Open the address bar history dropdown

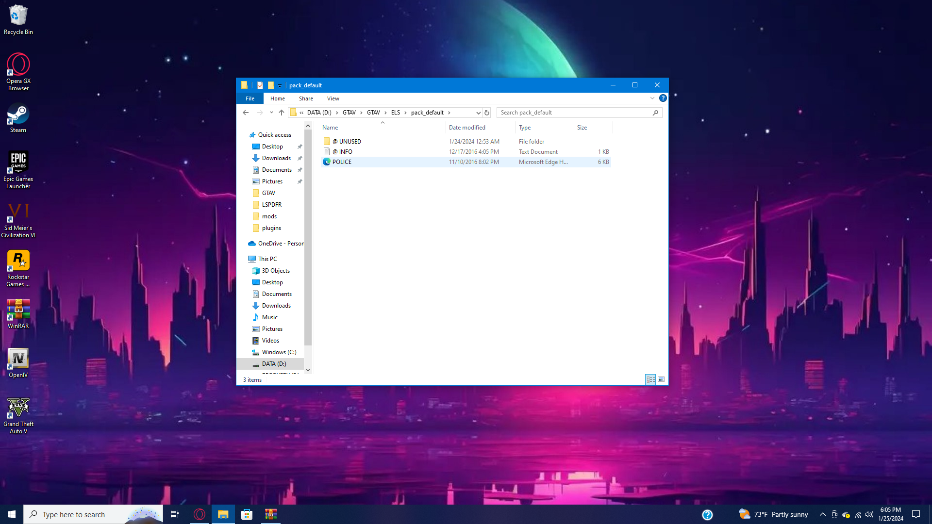click(x=478, y=113)
